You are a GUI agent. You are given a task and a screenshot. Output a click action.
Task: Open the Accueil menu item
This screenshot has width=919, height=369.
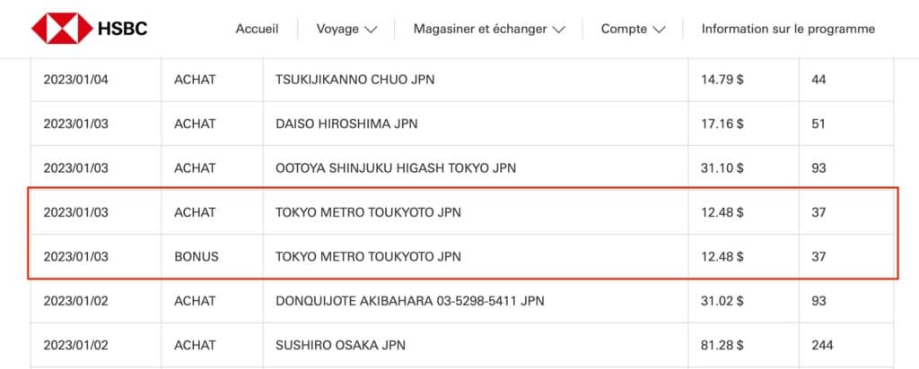click(257, 29)
